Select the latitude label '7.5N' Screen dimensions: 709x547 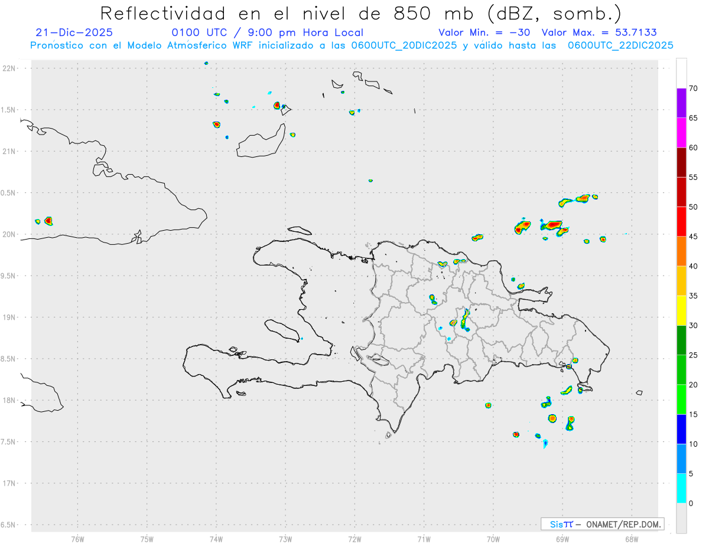tap(9, 442)
